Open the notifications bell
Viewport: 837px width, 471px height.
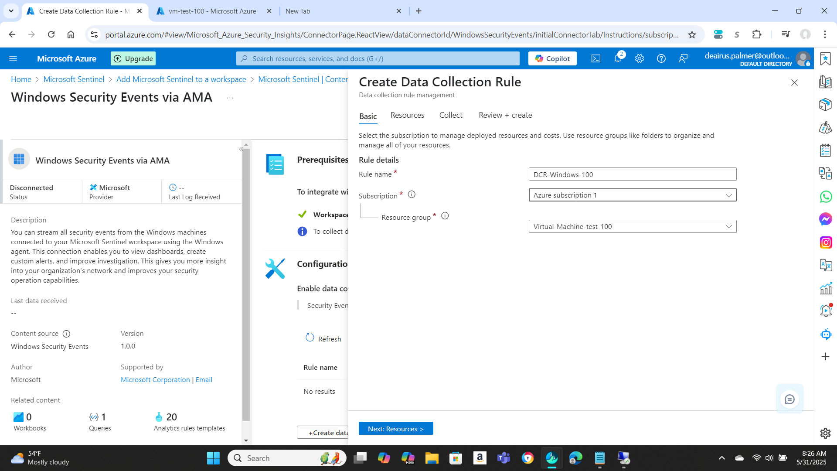(x=618, y=58)
